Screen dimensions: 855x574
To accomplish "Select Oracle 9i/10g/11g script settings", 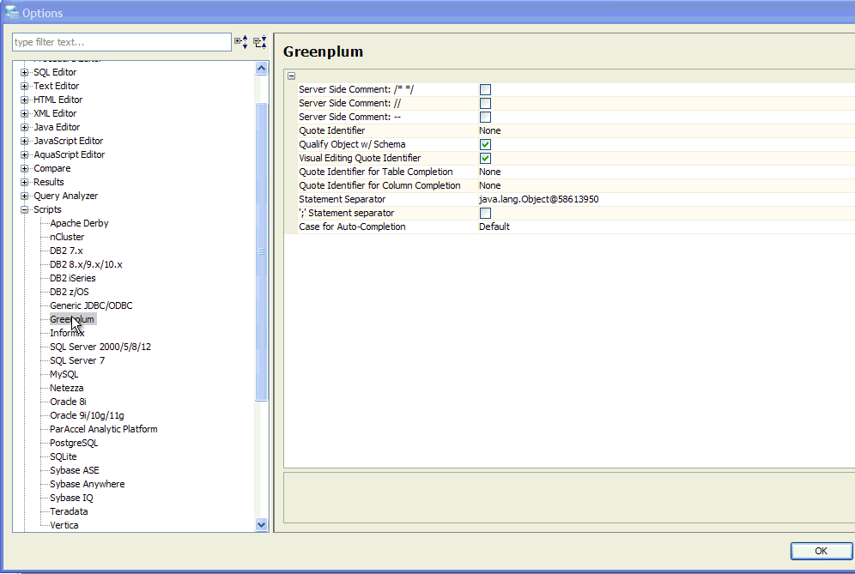I will [87, 415].
